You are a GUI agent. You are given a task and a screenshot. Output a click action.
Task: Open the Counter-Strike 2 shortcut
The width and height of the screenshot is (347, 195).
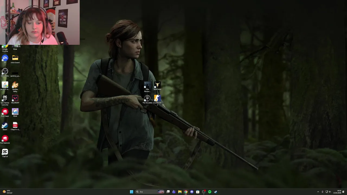click(157, 100)
